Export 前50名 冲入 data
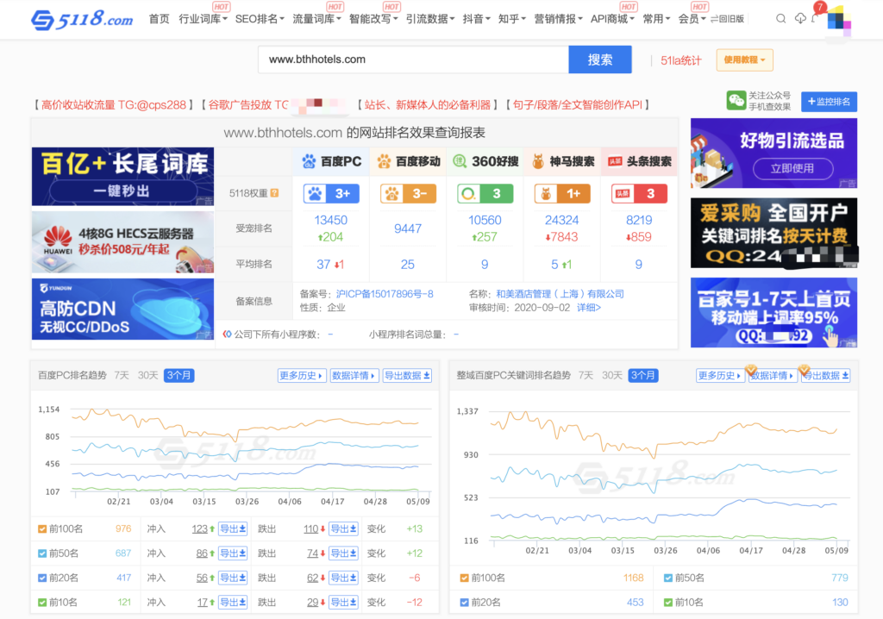Image resolution: width=883 pixels, height=619 pixels. click(233, 553)
